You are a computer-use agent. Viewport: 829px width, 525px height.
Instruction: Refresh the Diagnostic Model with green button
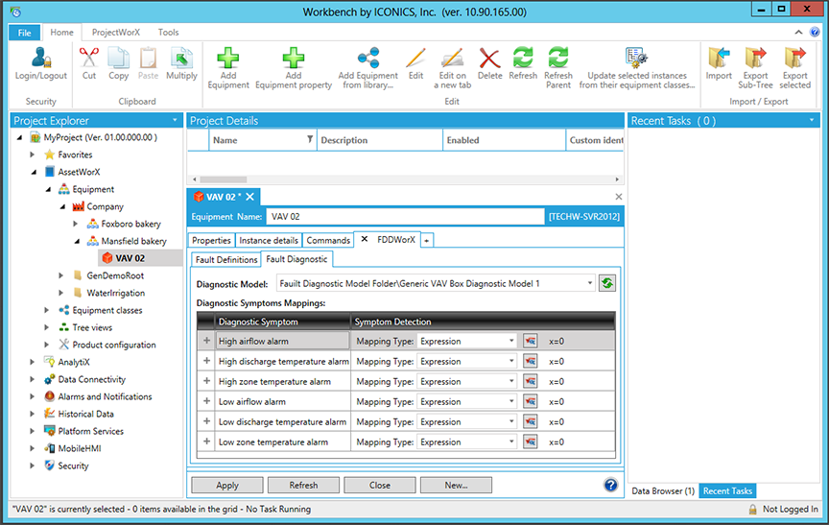[x=606, y=283]
